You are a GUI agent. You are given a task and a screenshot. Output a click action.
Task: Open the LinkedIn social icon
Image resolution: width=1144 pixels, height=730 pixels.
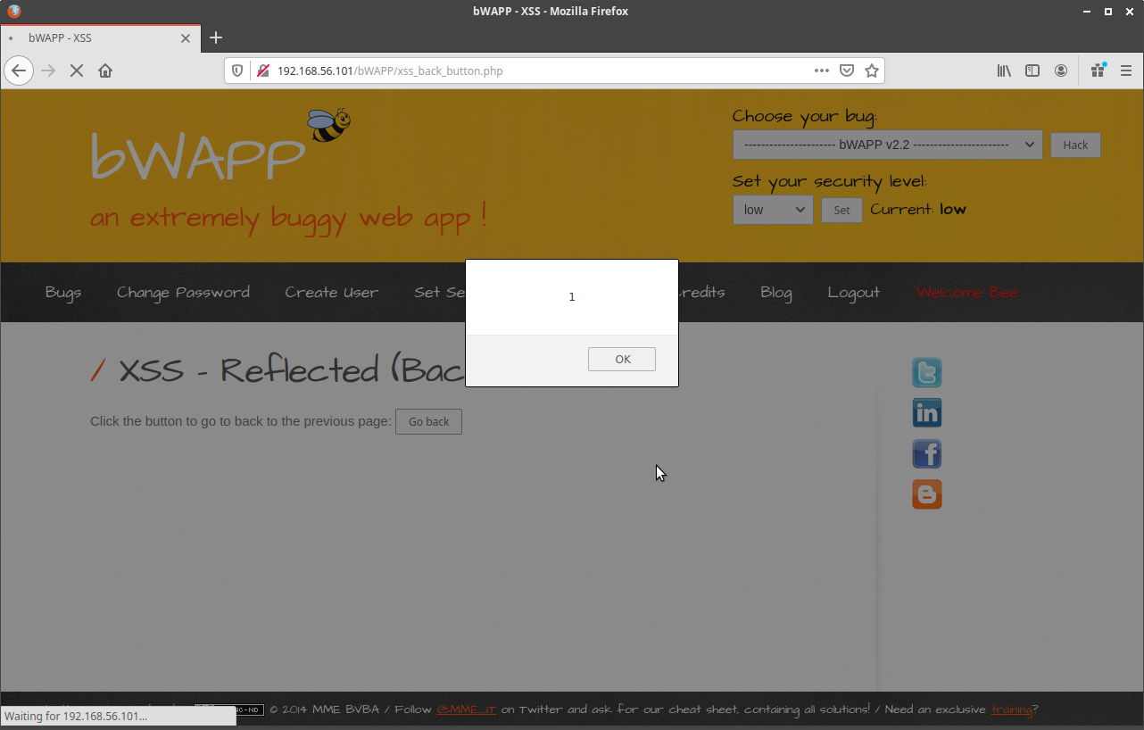point(927,413)
